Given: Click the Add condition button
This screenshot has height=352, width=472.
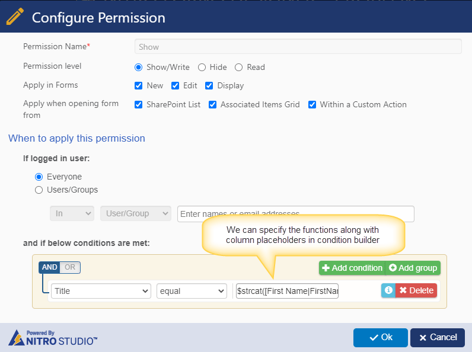Looking at the screenshot, I should (352, 268).
